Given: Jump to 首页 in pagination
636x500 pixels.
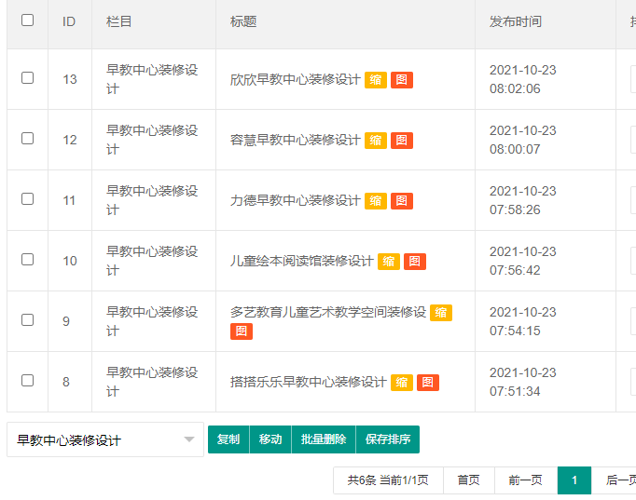Looking at the screenshot, I should click(468, 480).
